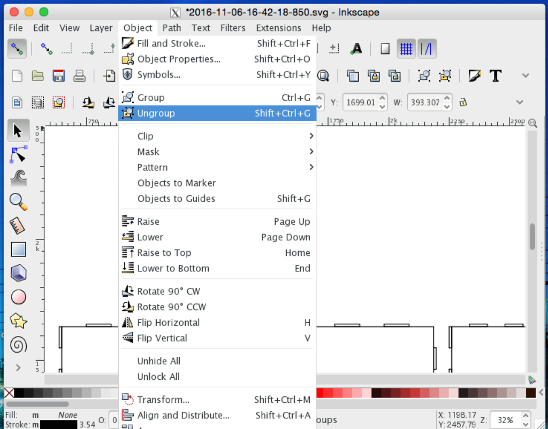Open Fill and Stroke toolbar pen icon

click(475, 76)
